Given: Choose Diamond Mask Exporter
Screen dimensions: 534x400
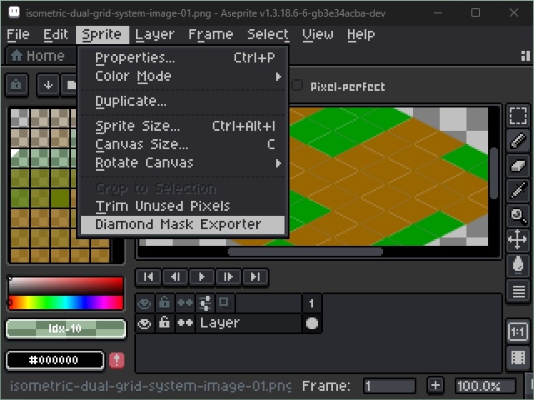Looking at the screenshot, I should tap(183, 225).
